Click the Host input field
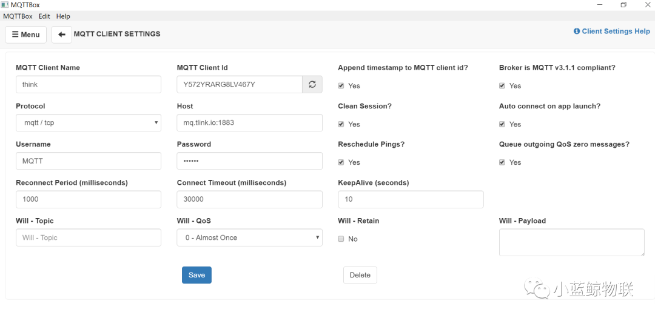Screen dimensions: 655x318 click(249, 123)
